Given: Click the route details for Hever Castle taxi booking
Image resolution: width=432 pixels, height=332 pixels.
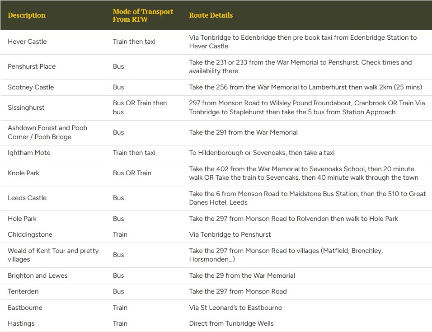Looking at the screenshot, I should [302, 42].
